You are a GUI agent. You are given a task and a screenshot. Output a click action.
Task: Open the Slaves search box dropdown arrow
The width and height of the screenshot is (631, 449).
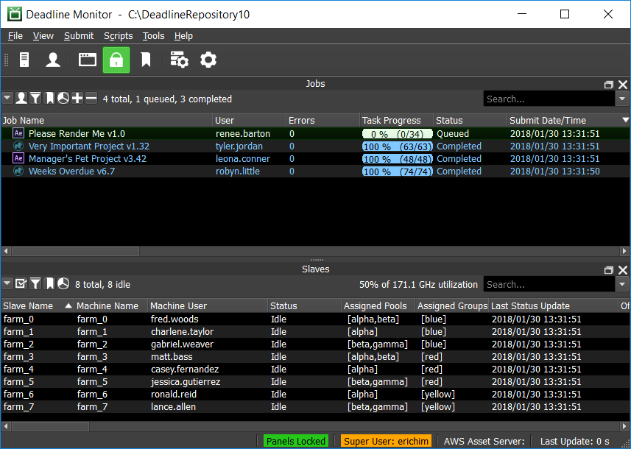[622, 284]
